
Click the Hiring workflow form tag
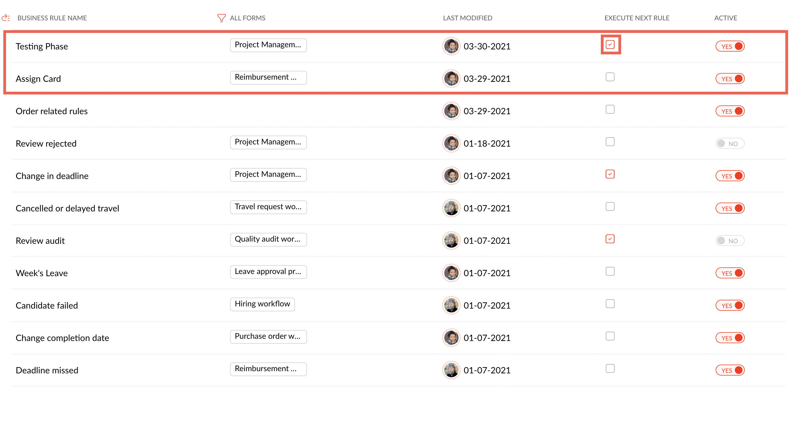tap(262, 304)
